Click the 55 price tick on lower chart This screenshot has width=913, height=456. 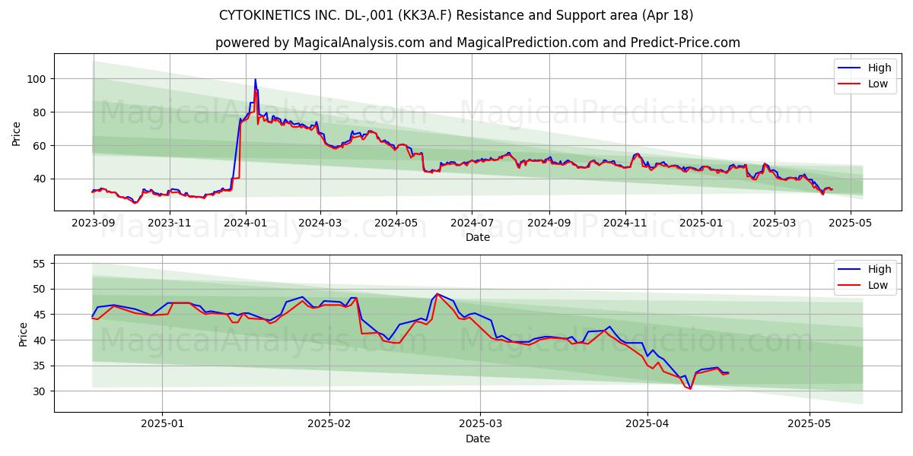(x=41, y=264)
